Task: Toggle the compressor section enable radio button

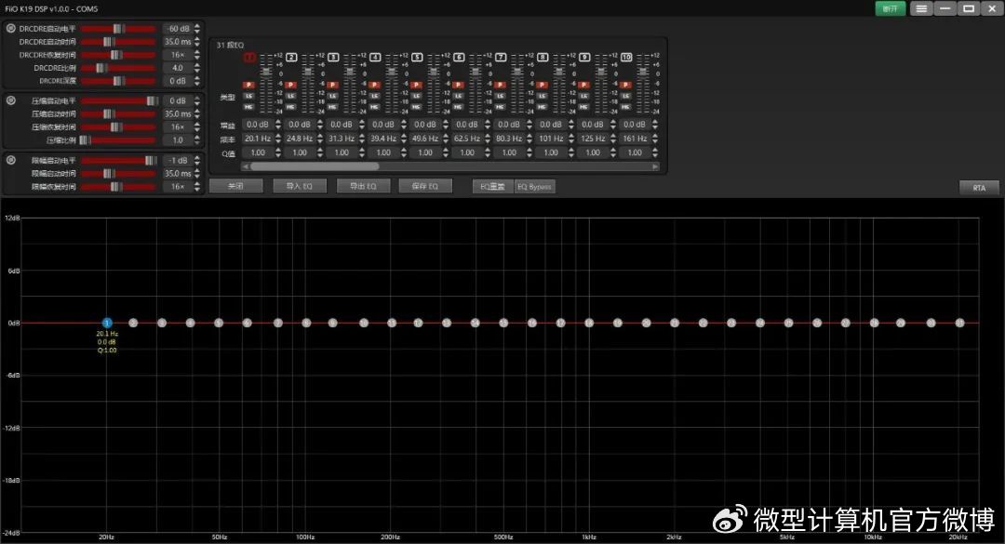Action: pos(10,100)
